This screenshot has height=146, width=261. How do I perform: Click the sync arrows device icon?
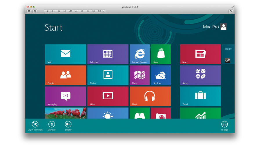(x=99, y=11)
